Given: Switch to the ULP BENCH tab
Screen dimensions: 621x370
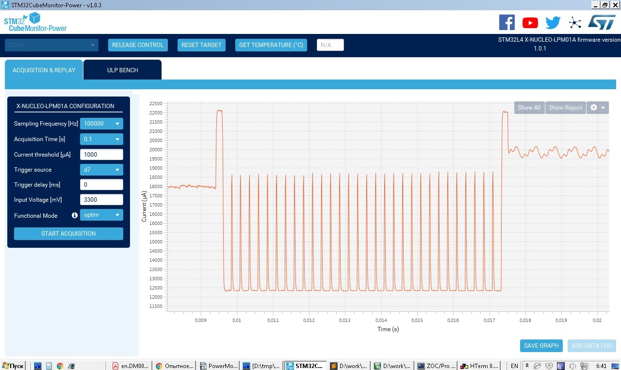Looking at the screenshot, I should coord(123,70).
